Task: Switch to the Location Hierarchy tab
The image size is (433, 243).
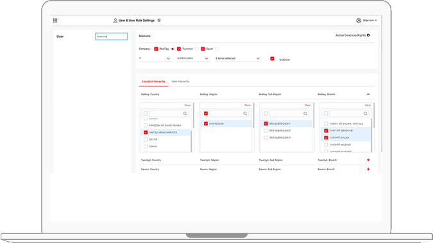Action: point(153,81)
